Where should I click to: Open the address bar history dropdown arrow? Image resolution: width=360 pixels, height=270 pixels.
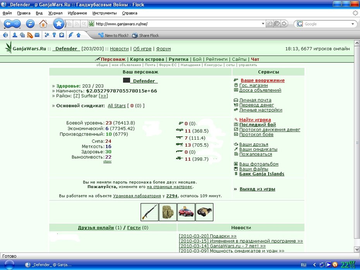pyautogui.click(x=263, y=24)
